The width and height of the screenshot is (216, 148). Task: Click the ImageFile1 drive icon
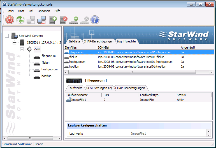coord(69,100)
